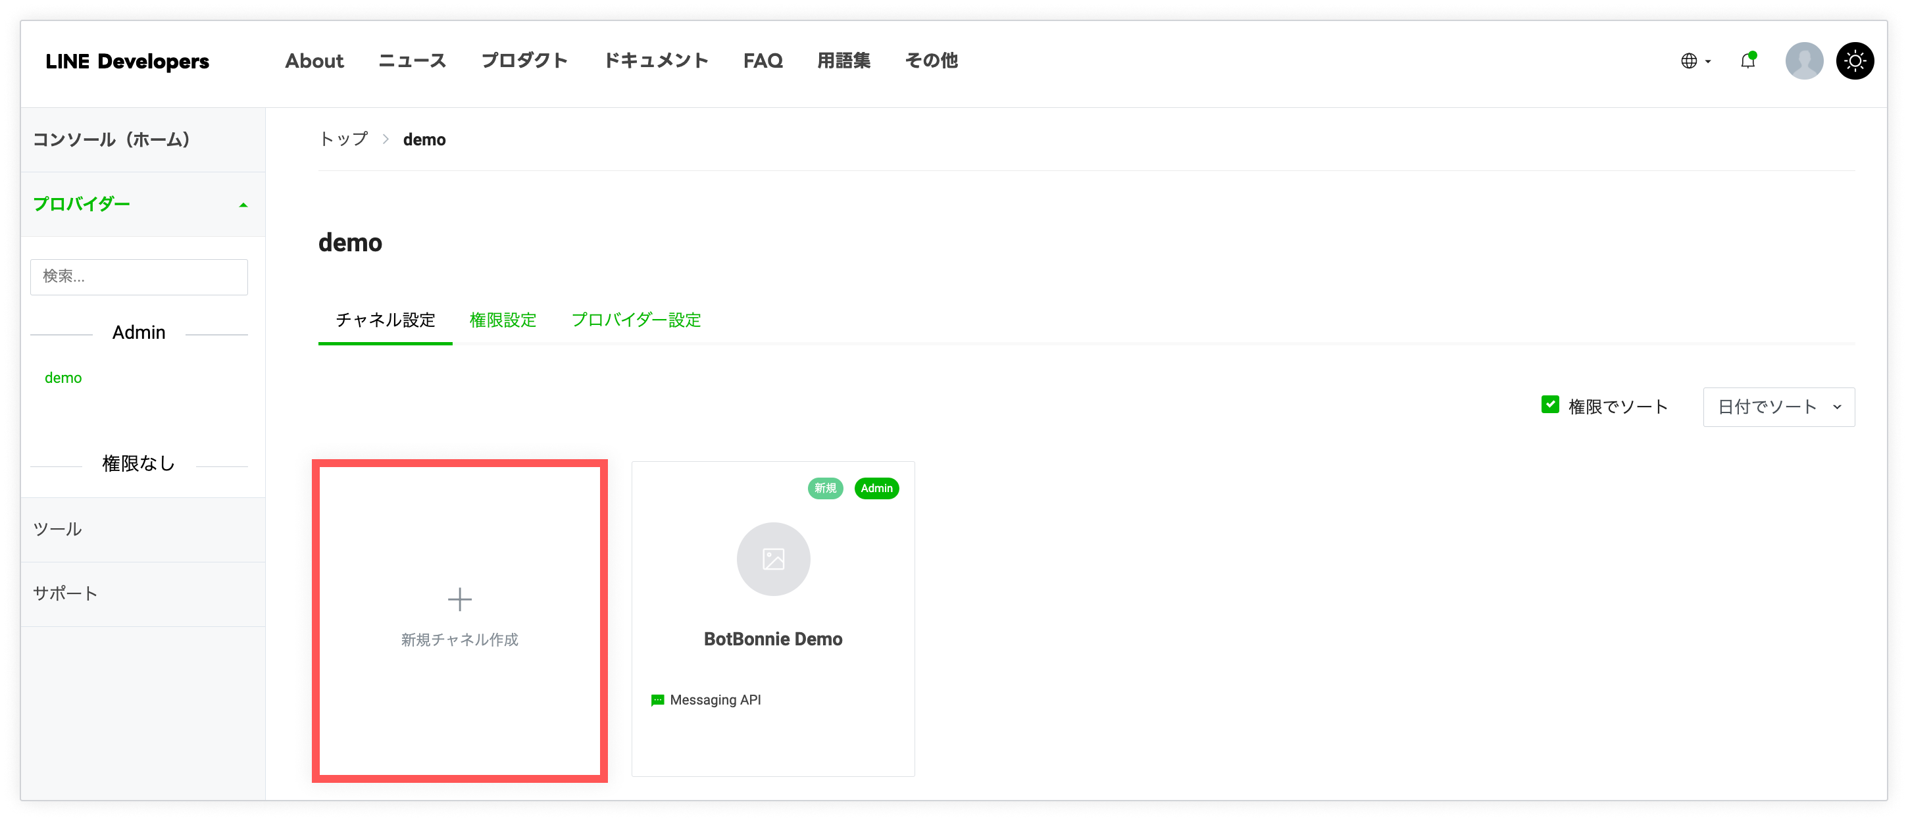This screenshot has height=821, width=1908.
Task: Open the notifications bell
Action: tap(1748, 61)
